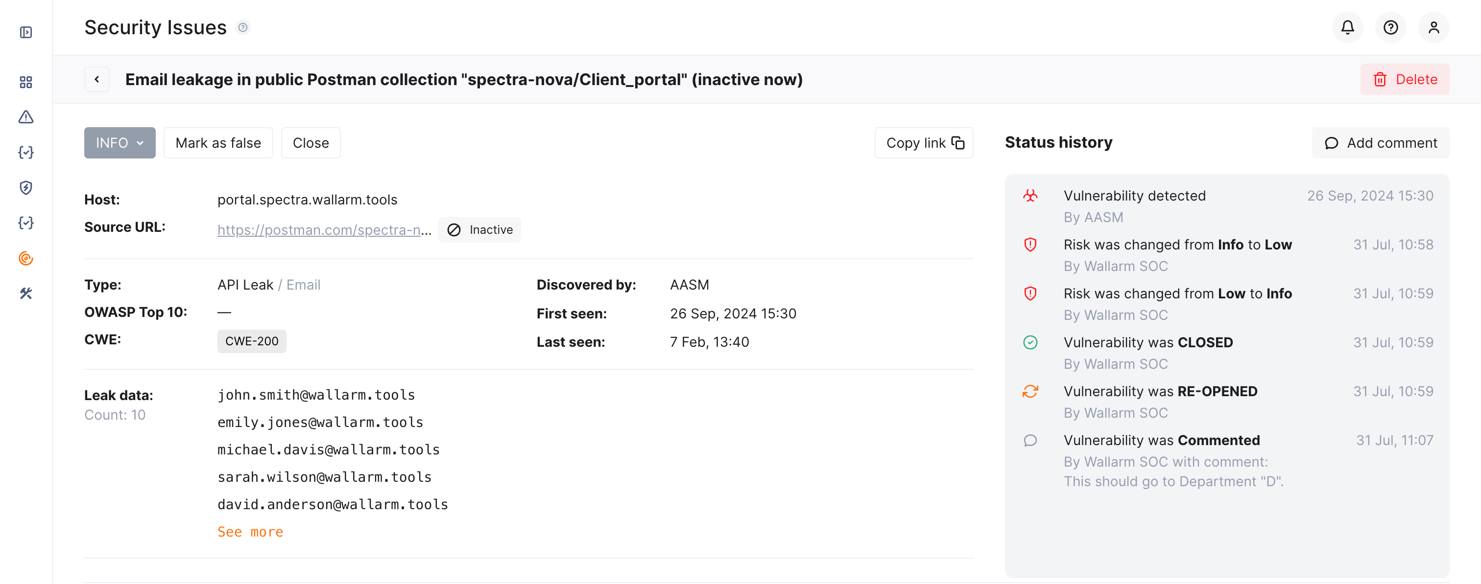Screen dimensions: 1481x584
Task: Open the postman.com source URL link
Action: pyautogui.click(x=324, y=230)
